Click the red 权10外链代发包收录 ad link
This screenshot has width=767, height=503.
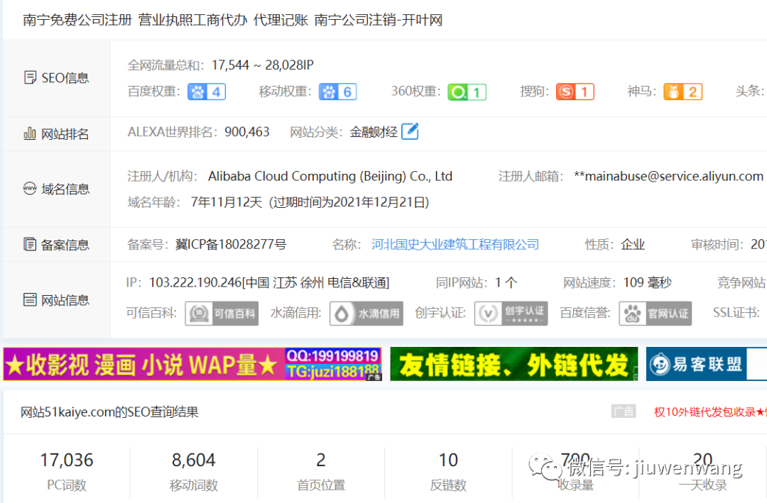pyautogui.click(x=710, y=411)
